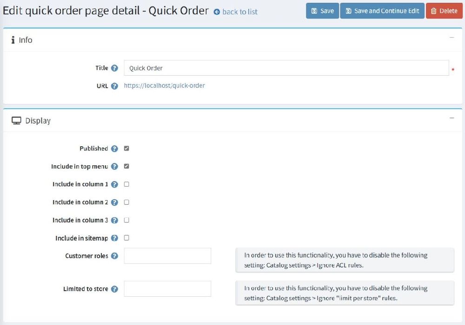This screenshot has width=465, height=325.
Task: Click help icon for Include in column 1
Action: click(x=114, y=184)
